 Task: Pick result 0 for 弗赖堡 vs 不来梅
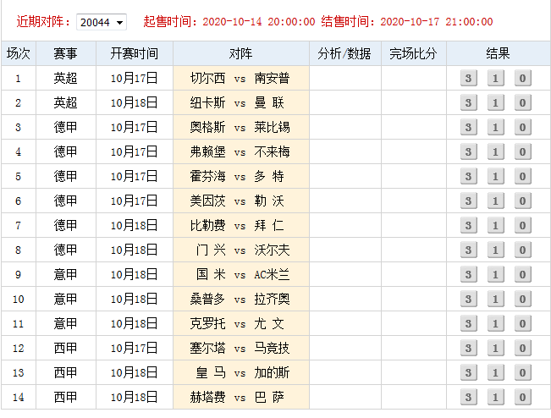point(522,151)
